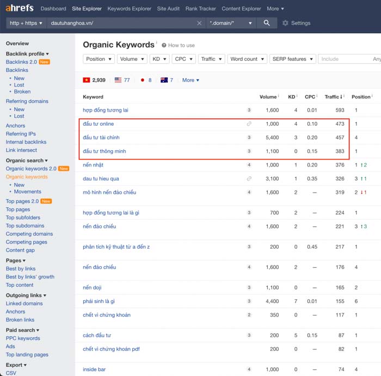Click SERP features badge for nến nhật
Screen dimensions: 381x376
point(249,165)
